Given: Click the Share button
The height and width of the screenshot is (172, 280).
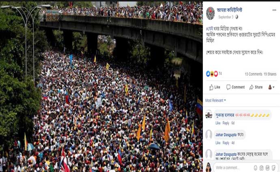Looking at the screenshot, I should pyautogui.click(x=256, y=87).
